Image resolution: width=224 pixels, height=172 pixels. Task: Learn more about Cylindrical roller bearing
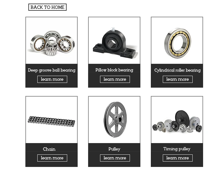click(x=178, y=79)
